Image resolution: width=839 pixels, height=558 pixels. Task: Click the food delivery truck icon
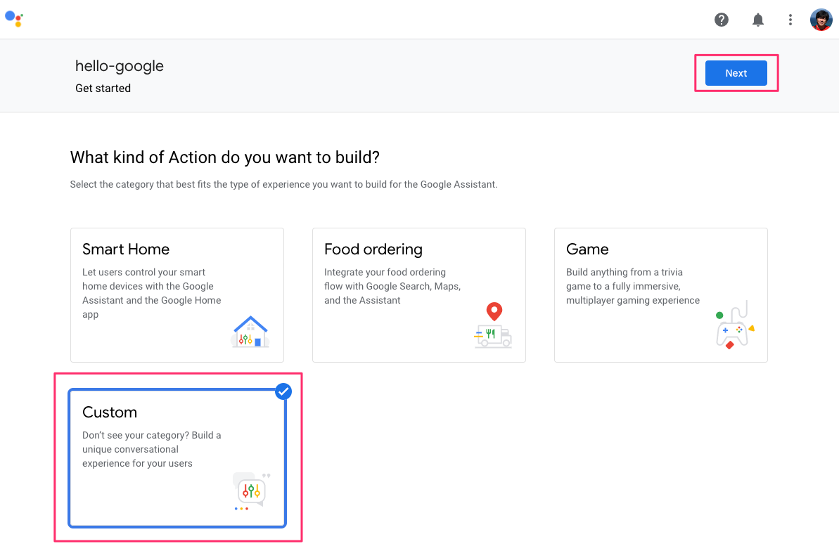pyautogui.click(x=493, y=325)
